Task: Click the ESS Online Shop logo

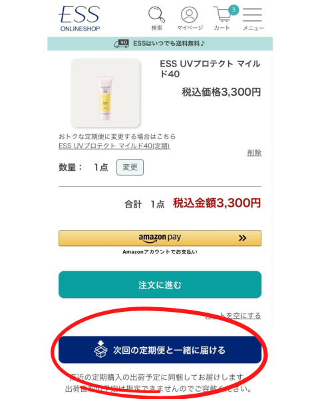Action: click(x=79, y=19)
